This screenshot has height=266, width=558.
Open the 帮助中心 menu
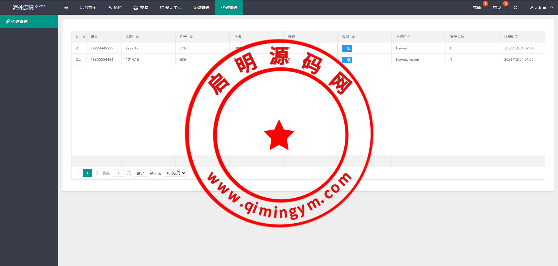click(171, 8)
